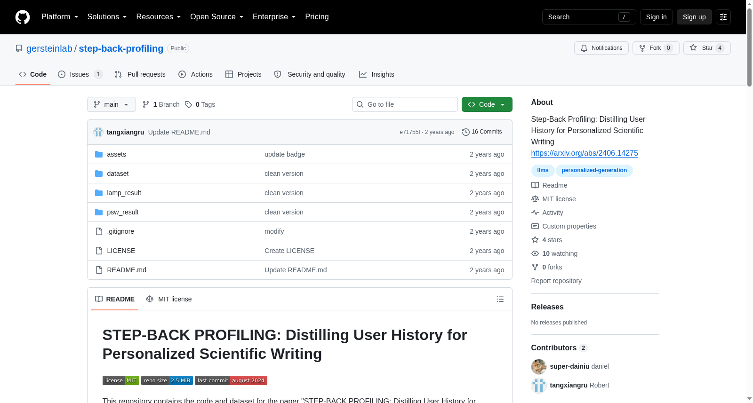Click the page vertical scrollbar

click(x=749, y=201)
